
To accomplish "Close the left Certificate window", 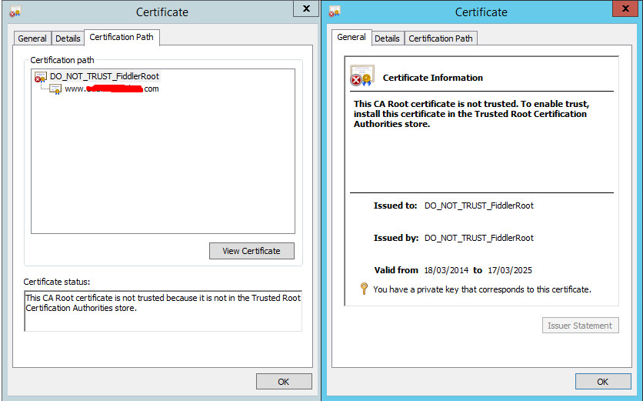I will click(x=306, y=8).
